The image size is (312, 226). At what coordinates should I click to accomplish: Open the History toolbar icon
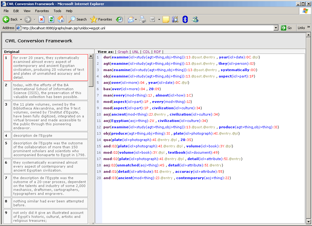pyautogui.click(x=119, y=19)
